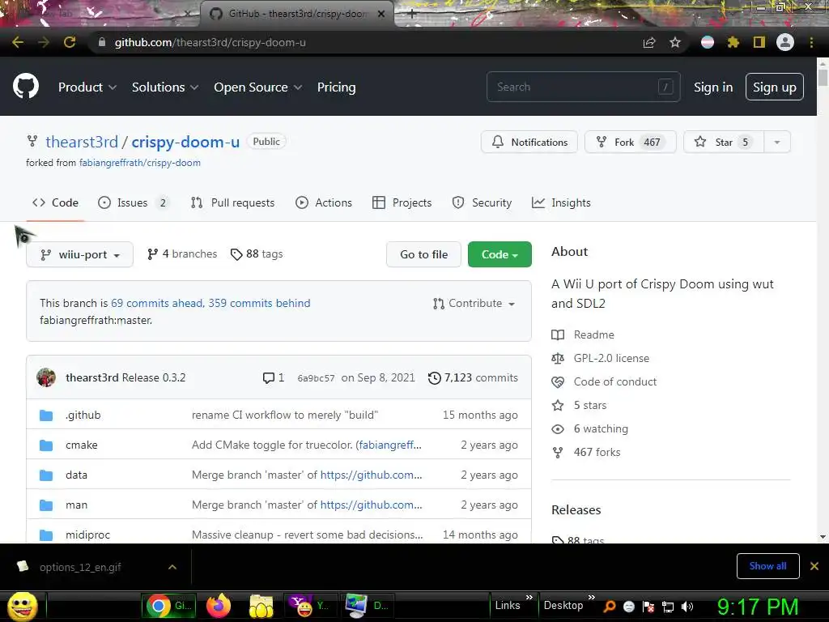Open the volume speaker tray icon
Image resolution: width=829 pixels, height=622 pixels.
(687, 607)
